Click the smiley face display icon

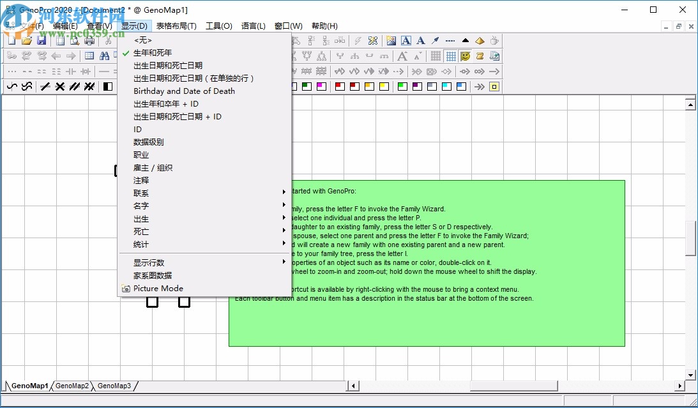[465, 56]
